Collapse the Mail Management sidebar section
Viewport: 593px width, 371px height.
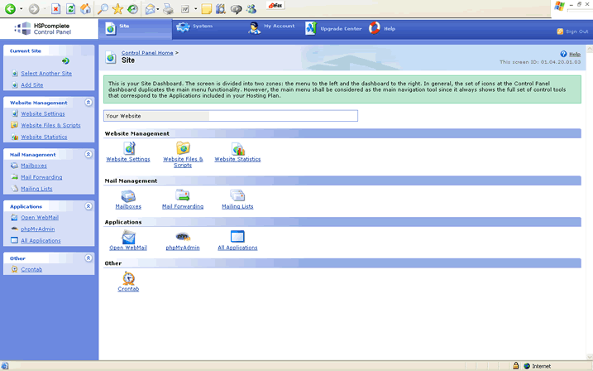88,154
